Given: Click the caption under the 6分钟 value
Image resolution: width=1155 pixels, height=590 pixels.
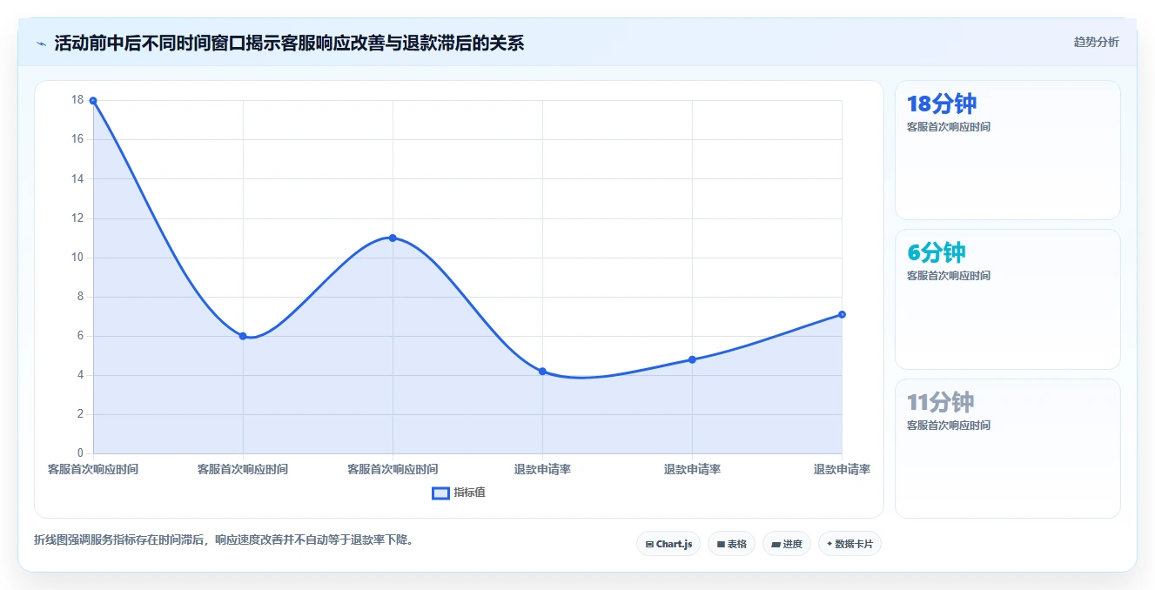Looking at the screenshot, I should point(949,276).
